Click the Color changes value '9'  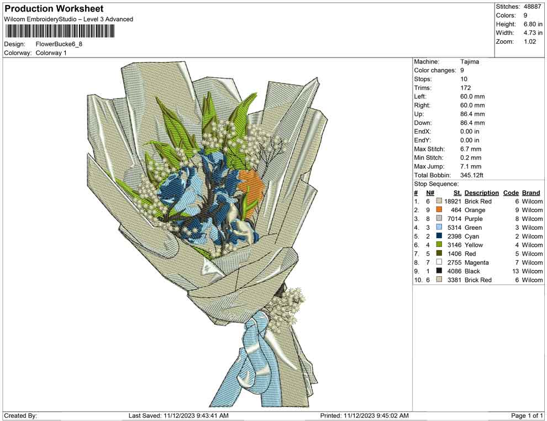[x=462, y=71]
